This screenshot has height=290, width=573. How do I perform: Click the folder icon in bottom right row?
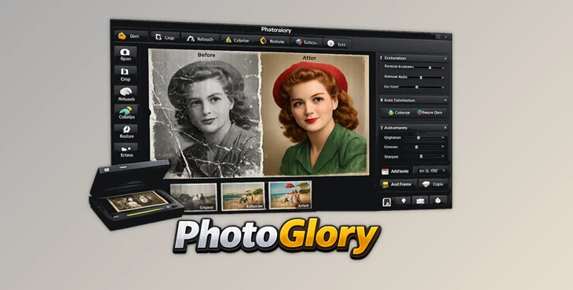(x=420, y=201)
